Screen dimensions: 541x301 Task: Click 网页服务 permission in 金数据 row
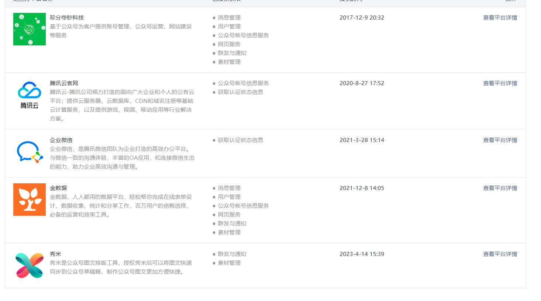coord(229,215)
